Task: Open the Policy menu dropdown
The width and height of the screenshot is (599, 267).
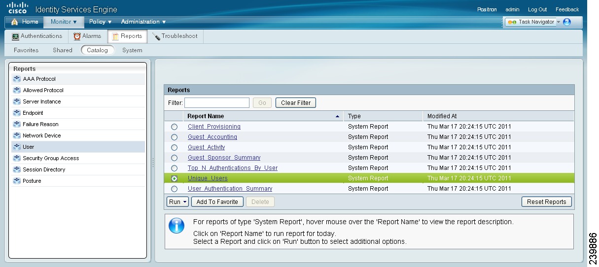Action: coord(100,22)
